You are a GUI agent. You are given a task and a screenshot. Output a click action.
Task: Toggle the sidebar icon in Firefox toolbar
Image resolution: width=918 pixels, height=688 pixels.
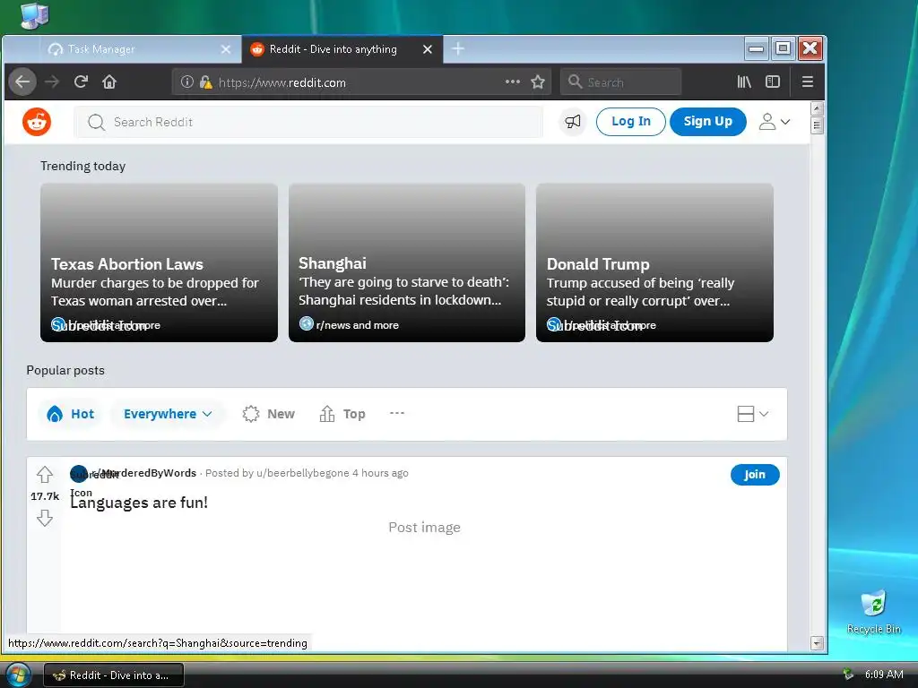tap(773, 82)
